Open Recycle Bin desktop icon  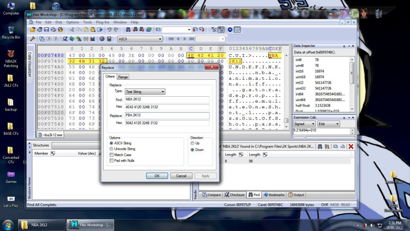11,33
